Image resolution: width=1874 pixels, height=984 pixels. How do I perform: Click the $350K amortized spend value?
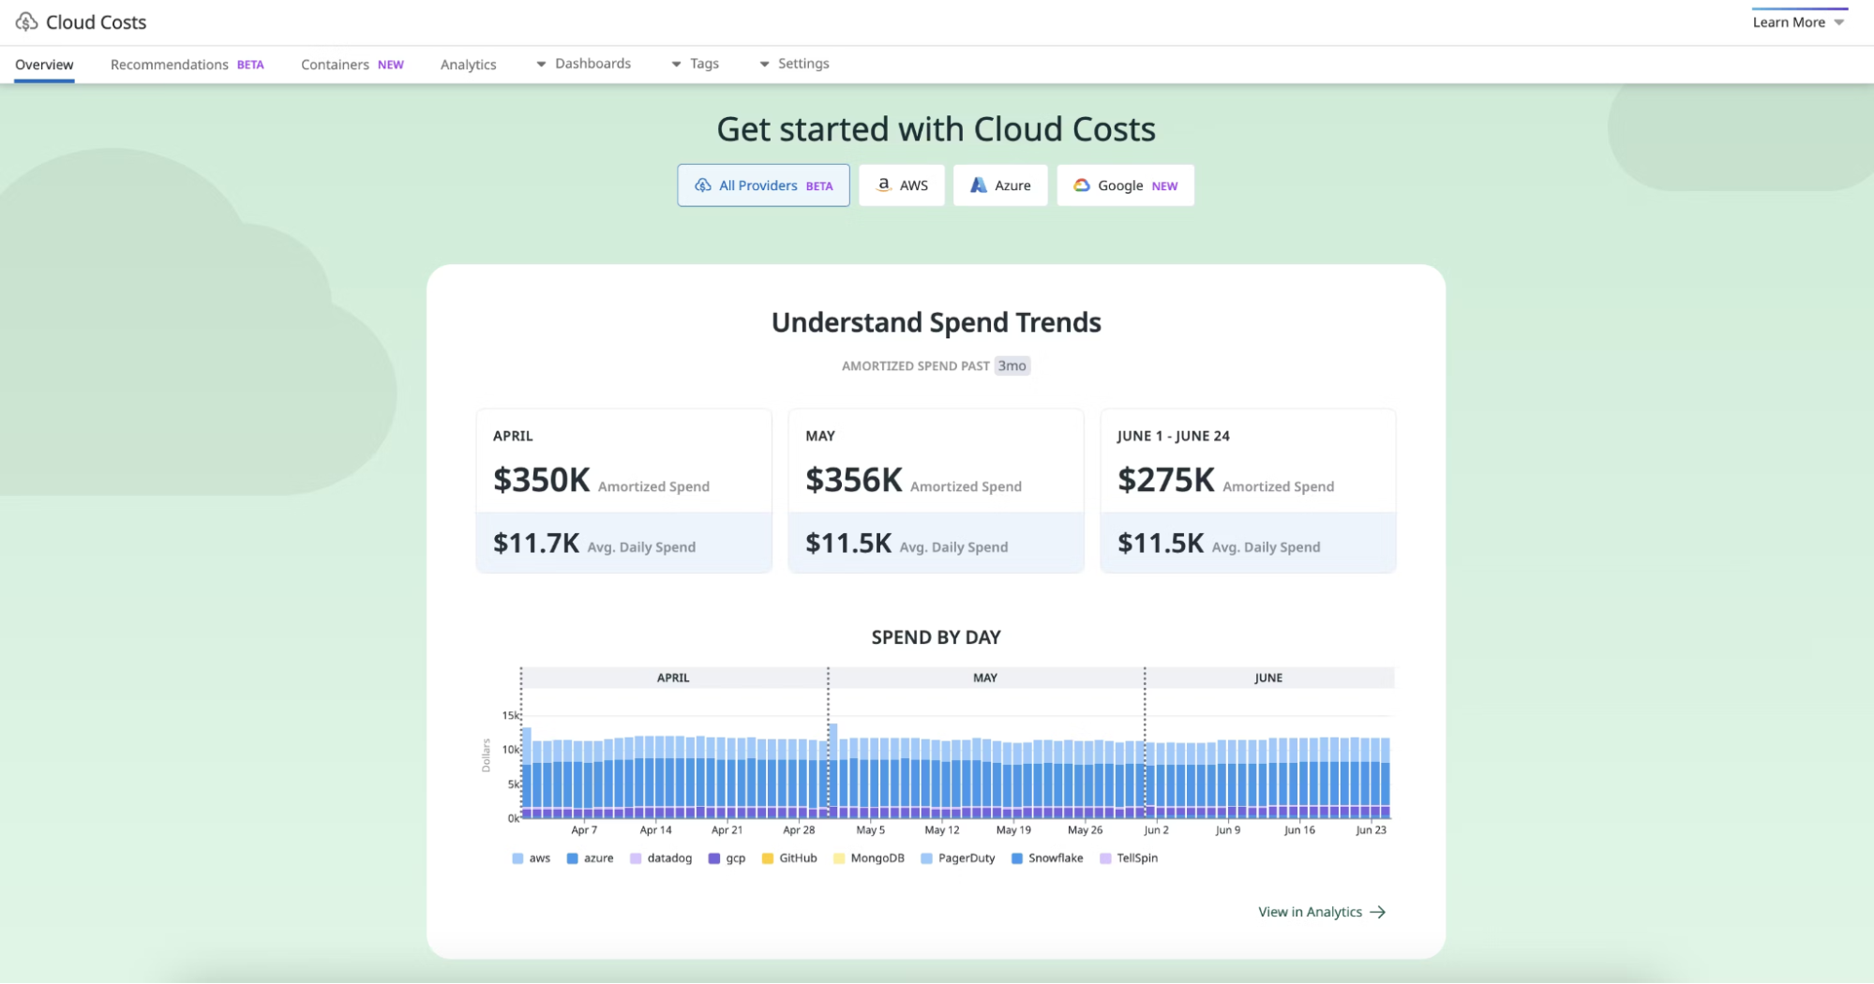click(x=542, y=480)
